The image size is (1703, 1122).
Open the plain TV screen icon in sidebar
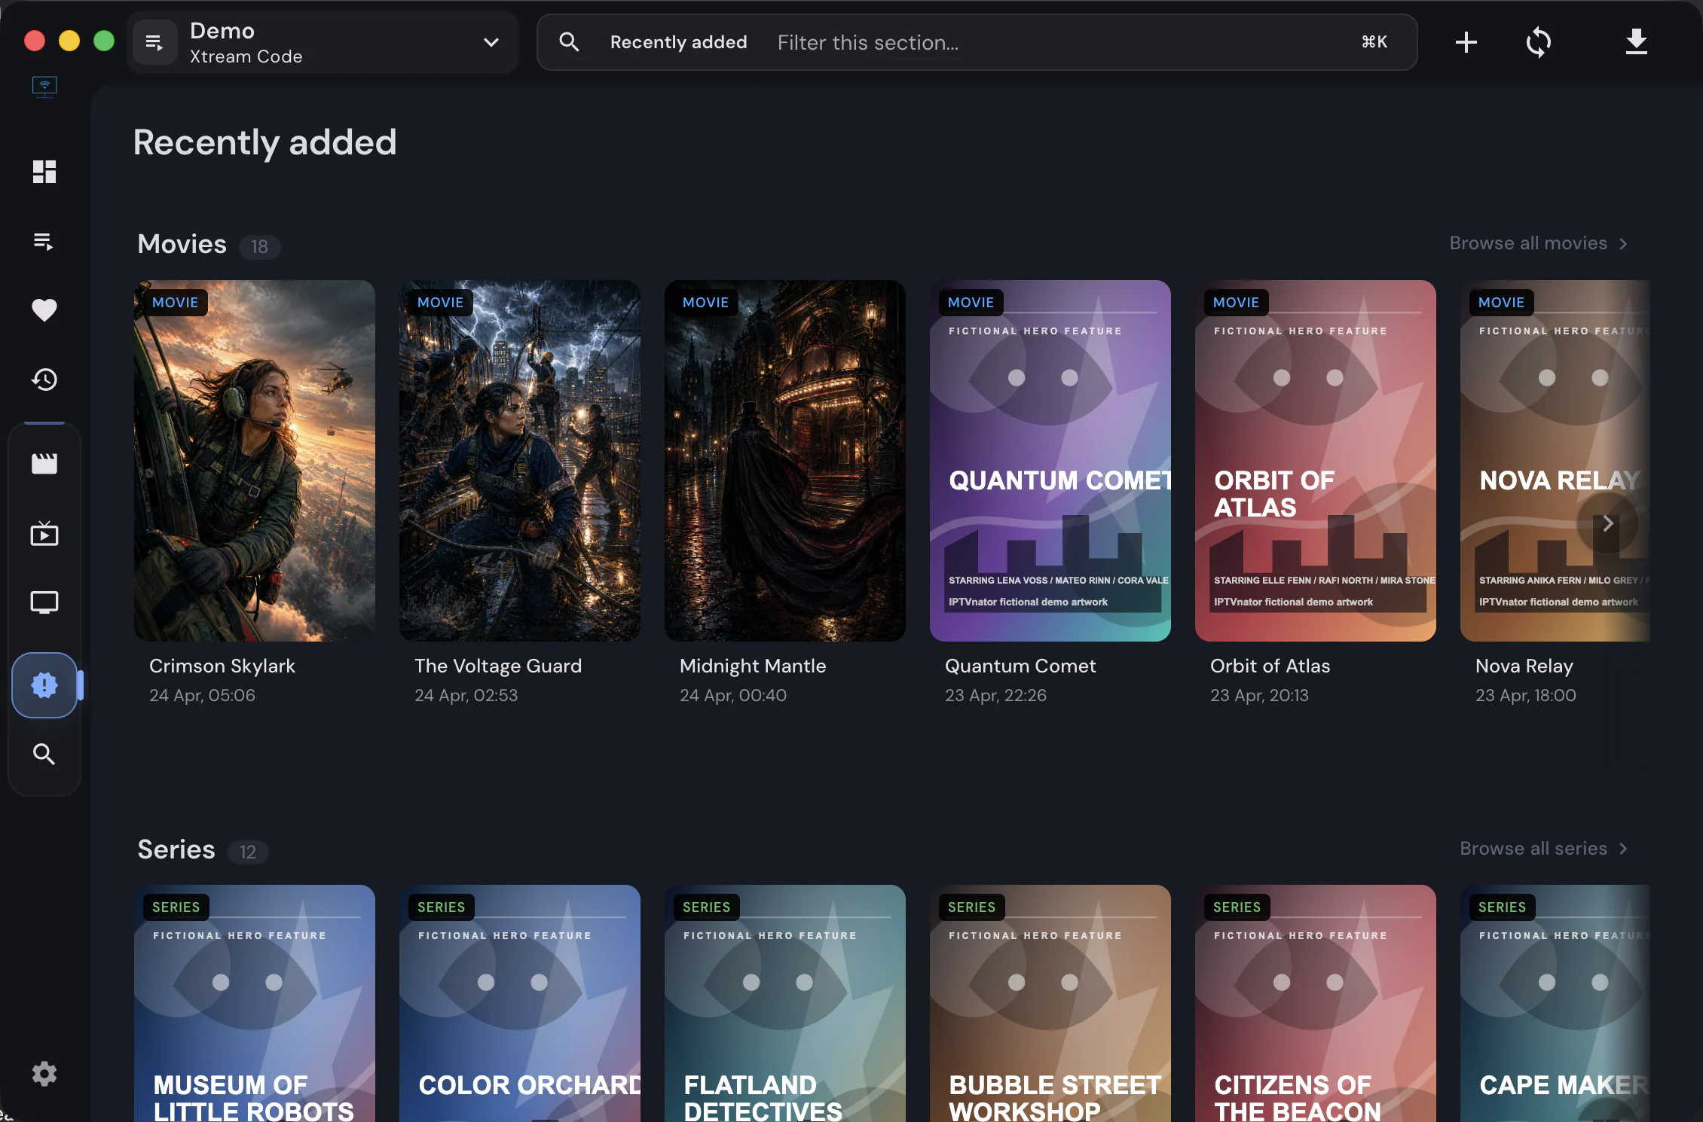[x=44, y=602]
